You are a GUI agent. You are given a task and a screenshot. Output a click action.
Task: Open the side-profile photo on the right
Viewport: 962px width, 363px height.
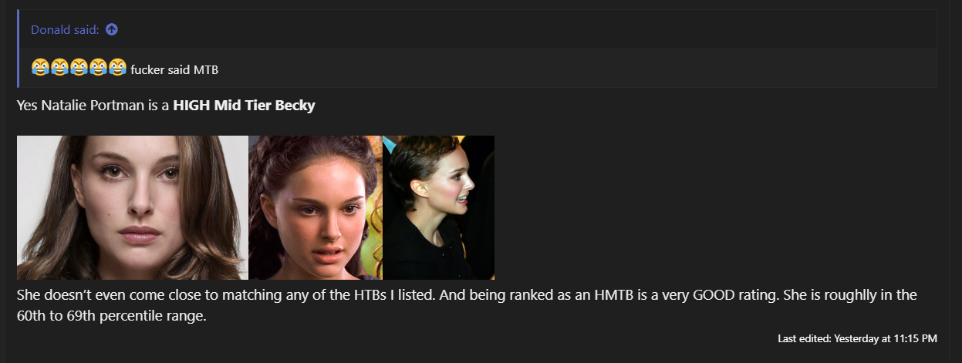[x=438, y=207]
